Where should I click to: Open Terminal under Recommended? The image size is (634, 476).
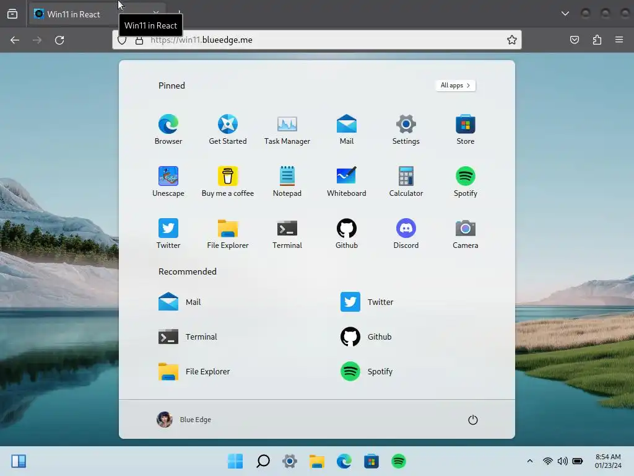tap(188, 337)
